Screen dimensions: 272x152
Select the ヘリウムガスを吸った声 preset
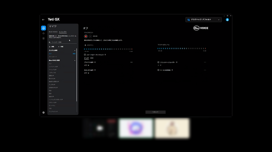pos(56,99)
